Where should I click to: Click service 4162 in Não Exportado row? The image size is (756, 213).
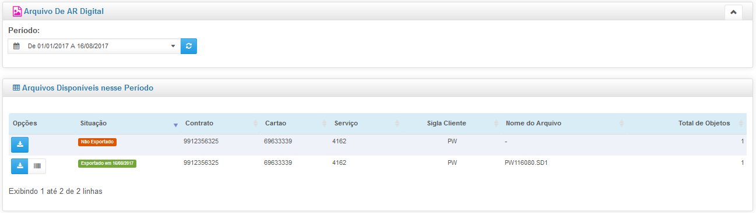[x=339, y=141]
